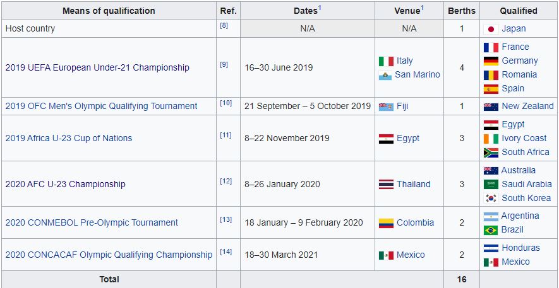Click reference footnote [8]
The image size is (559, 288).
coord(224,26)
